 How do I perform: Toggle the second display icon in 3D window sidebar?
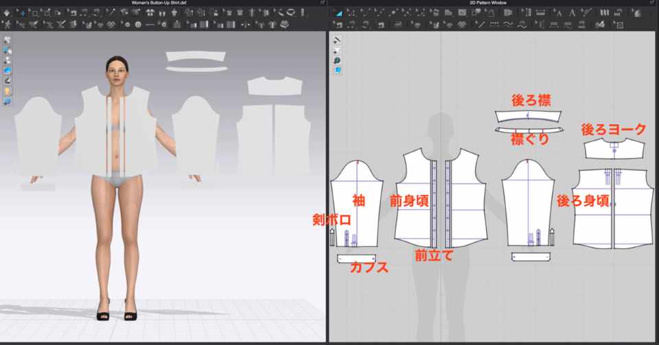coord(7,51)
